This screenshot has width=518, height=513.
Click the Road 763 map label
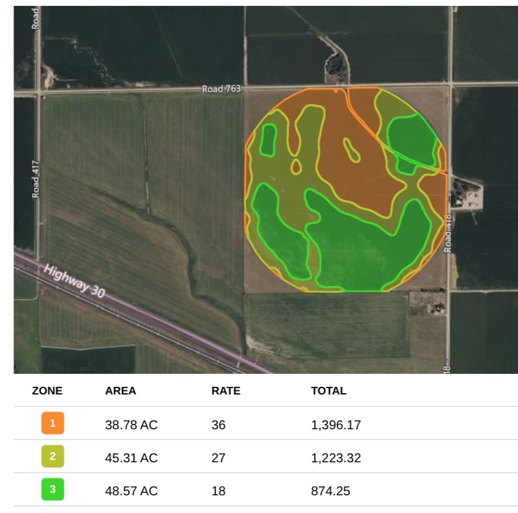tap(222, 89)
